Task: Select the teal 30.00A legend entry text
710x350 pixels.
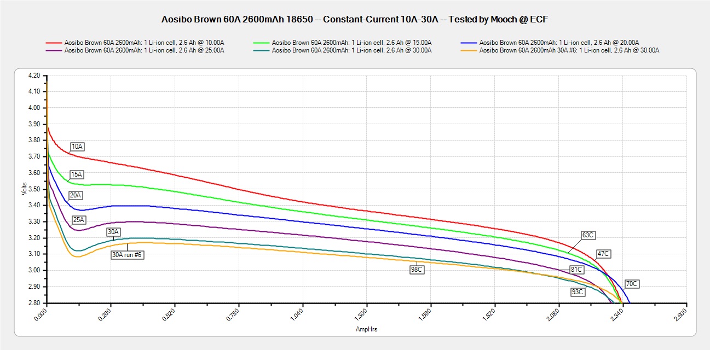Action: 351,50
